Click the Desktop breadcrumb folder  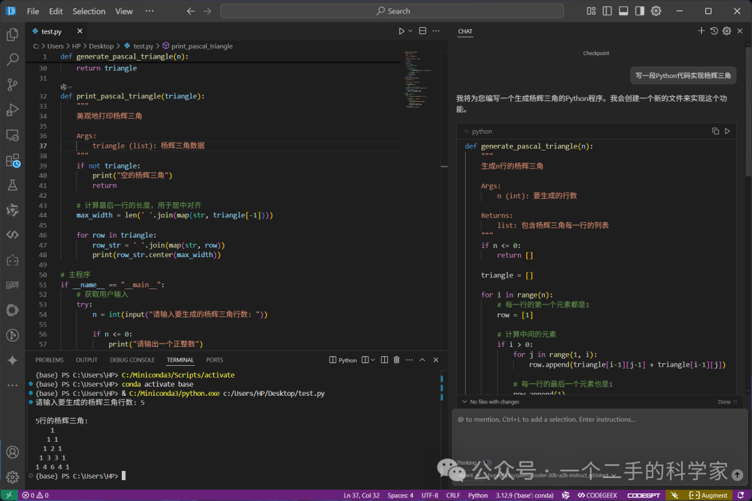(x=101, y=46)
